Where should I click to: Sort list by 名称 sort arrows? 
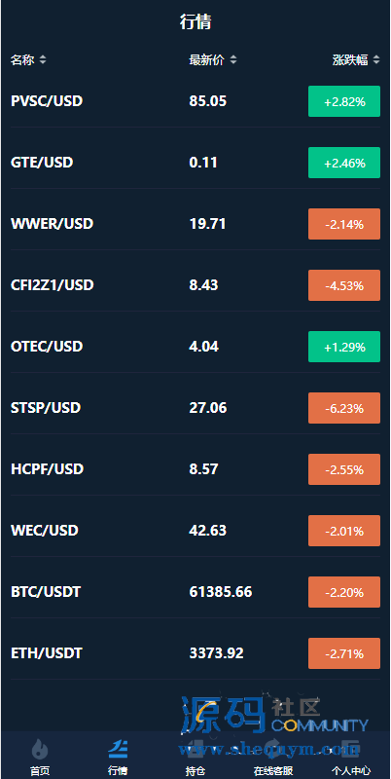coord(43,60)
